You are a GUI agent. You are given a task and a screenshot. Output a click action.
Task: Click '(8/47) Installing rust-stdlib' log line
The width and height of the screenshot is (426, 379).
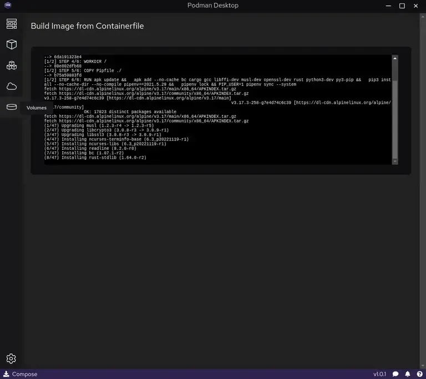pos(95,158)
